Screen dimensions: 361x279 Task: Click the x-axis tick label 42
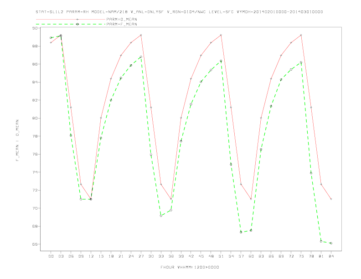pos(191,256)
